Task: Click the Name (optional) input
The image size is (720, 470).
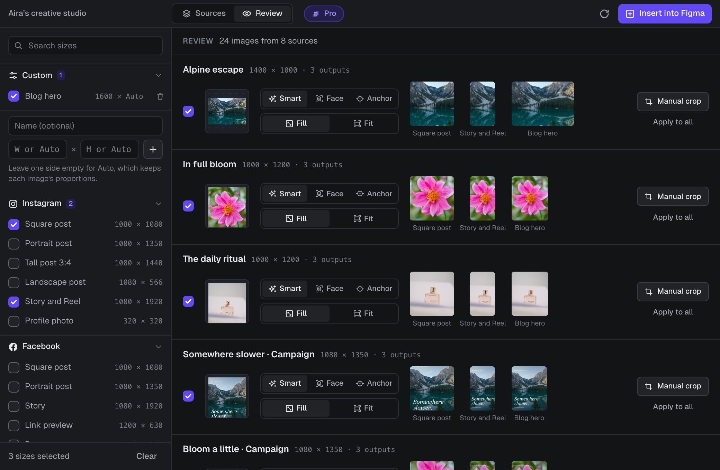Action: click(85, 126)
